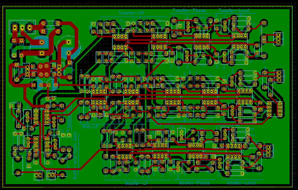The width and height of the screenshot is (298, 190).
Task: Select the J3 three-pin connector footprint
Action: click(x=22, y=27)
